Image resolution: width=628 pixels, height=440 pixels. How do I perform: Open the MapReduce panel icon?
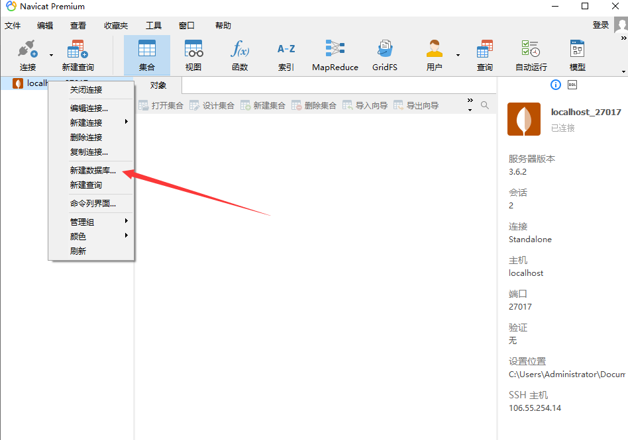tap(335, 54)
